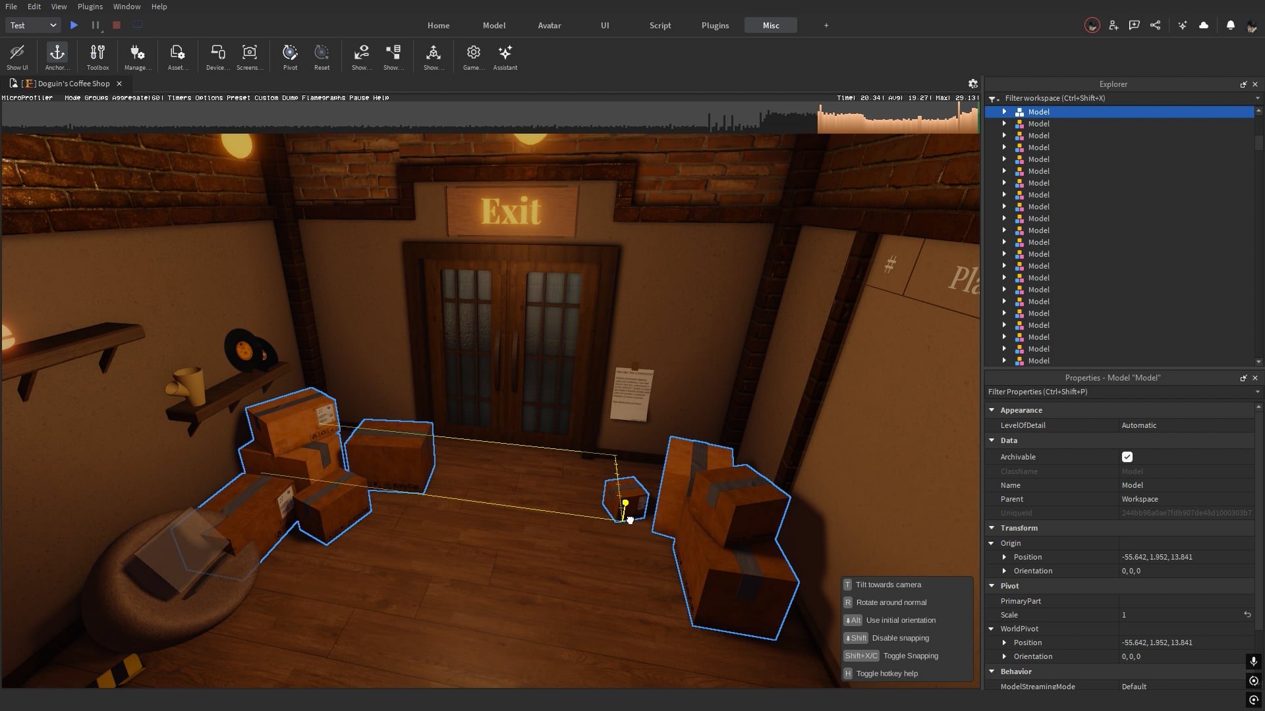Click the invite collaborator icon
The width and height of the screenshot is (1265, 711).
(x=1113, y=26)
